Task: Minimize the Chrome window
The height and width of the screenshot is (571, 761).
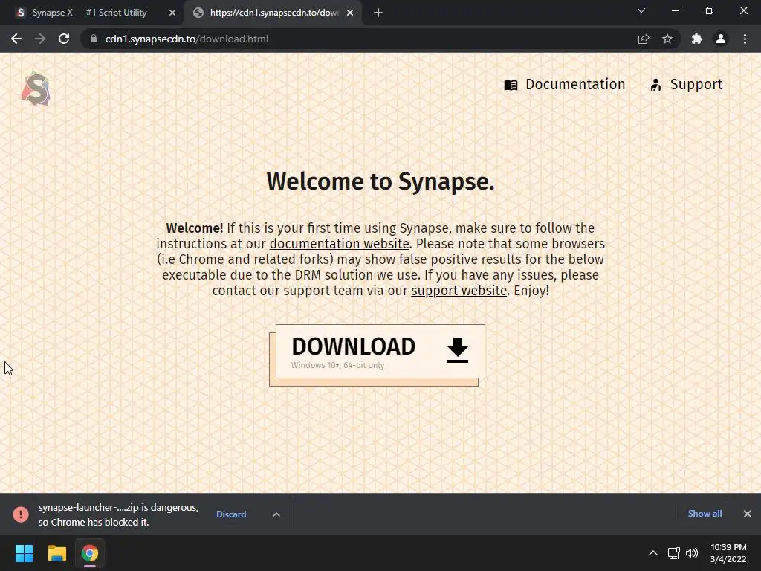Action: click(675, 10)
